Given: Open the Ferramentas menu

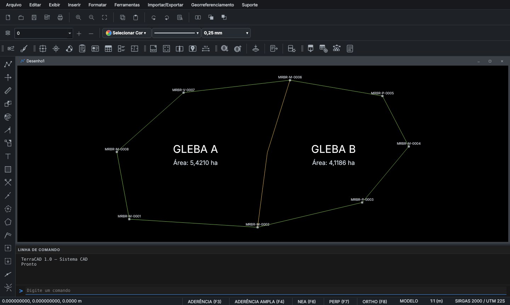Looking at the screenshot, I should click(x=127, y=5).
